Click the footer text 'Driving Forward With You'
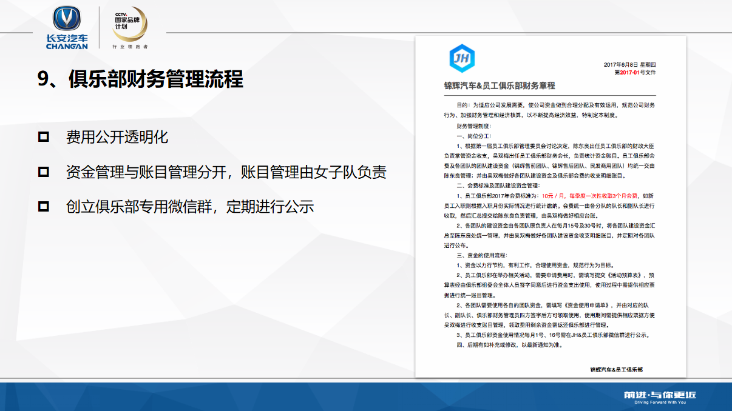The image size is (732, 411). (660, 402)
